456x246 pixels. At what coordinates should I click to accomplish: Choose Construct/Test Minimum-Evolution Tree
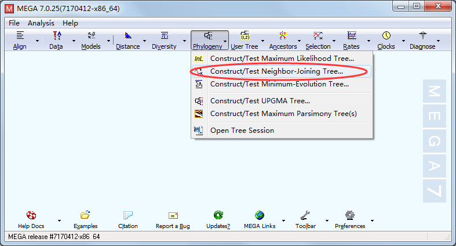pos(282,84)
